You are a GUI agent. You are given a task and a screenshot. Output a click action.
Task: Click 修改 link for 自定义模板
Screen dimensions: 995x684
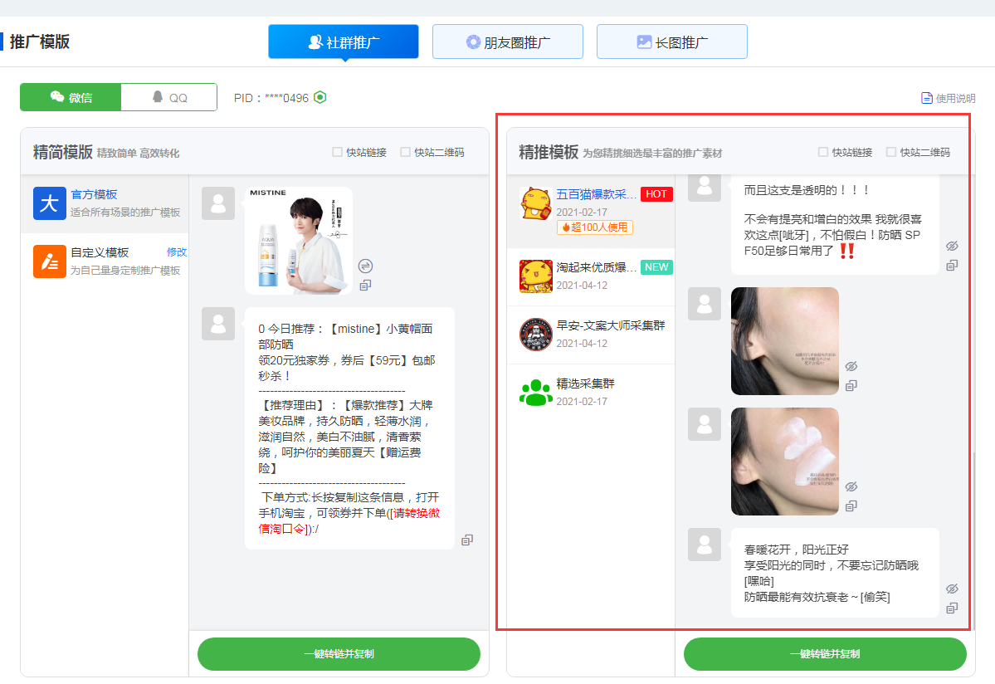click(177, 252)
